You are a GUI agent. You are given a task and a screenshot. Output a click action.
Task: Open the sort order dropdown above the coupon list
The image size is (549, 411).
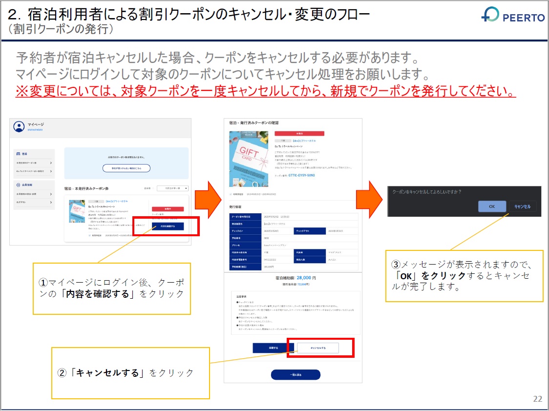[x=172, y=188]
